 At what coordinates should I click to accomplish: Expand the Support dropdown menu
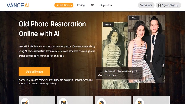point(106,5)
